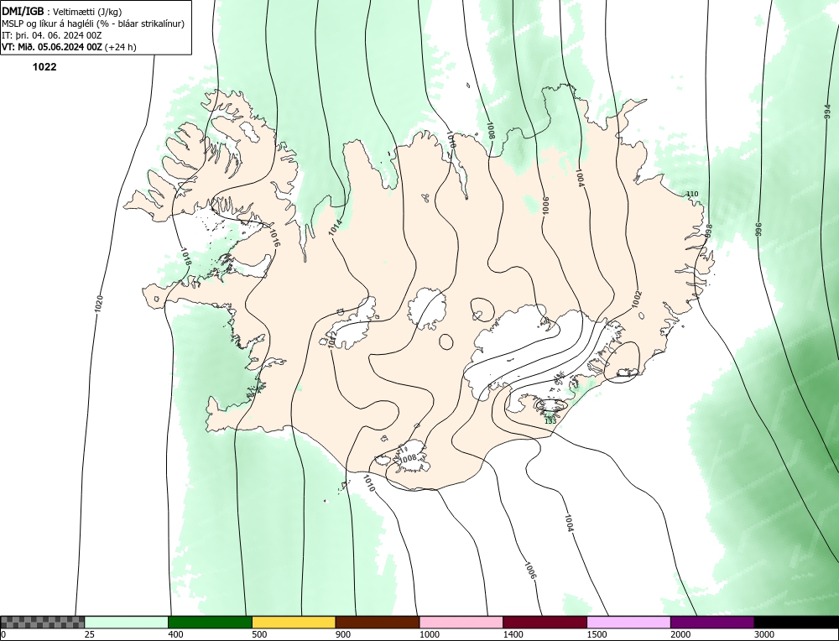Click the lavender 1500–2000 legend swatch
This screenshot has width=839, height=641.
pos(628,623)
